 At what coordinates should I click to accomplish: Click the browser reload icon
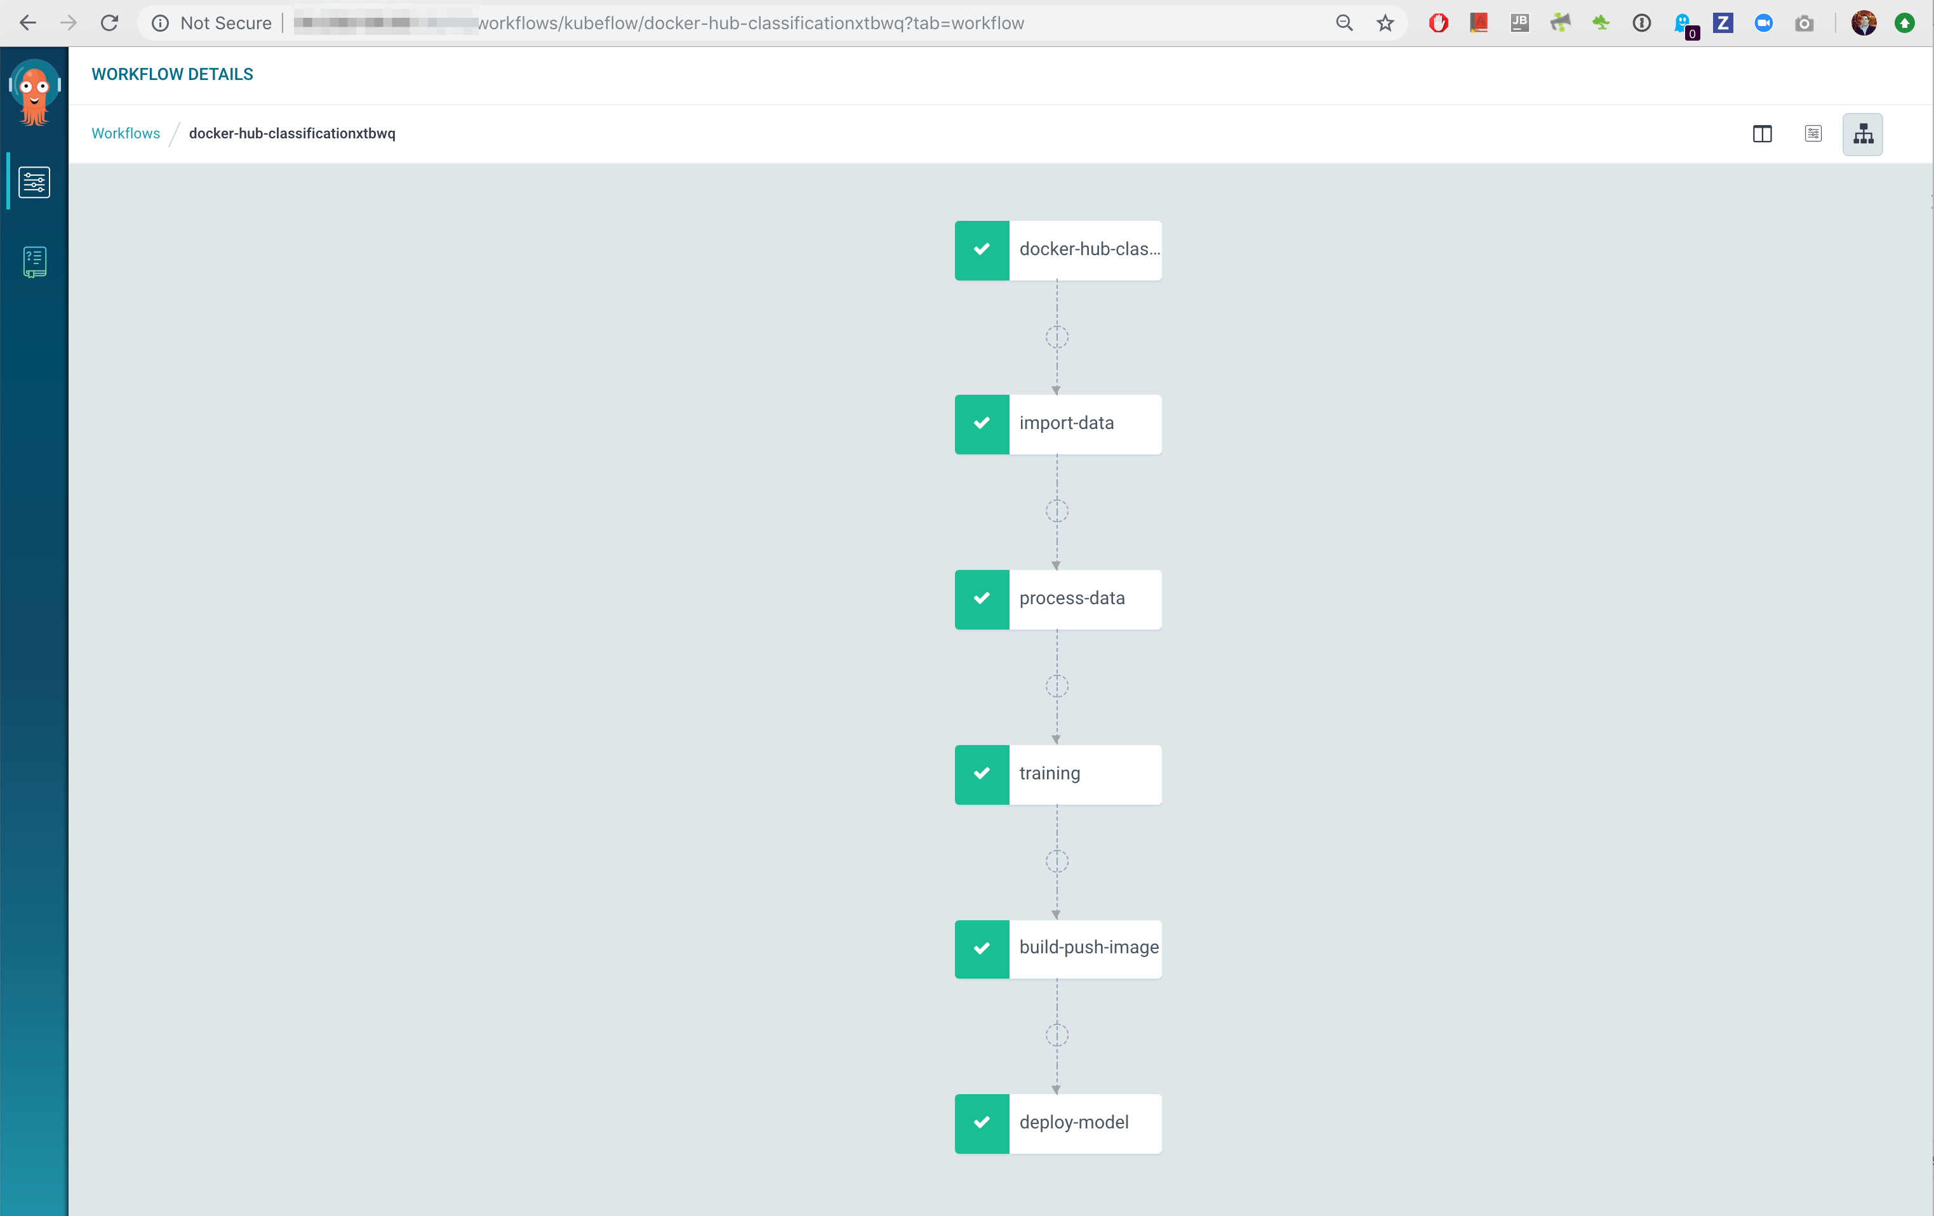click(109, 23)
